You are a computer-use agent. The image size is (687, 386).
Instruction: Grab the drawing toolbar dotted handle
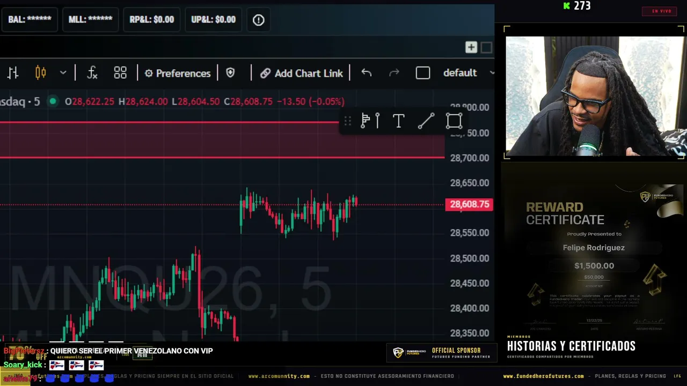pyautogui.click(x=348, y=121)
